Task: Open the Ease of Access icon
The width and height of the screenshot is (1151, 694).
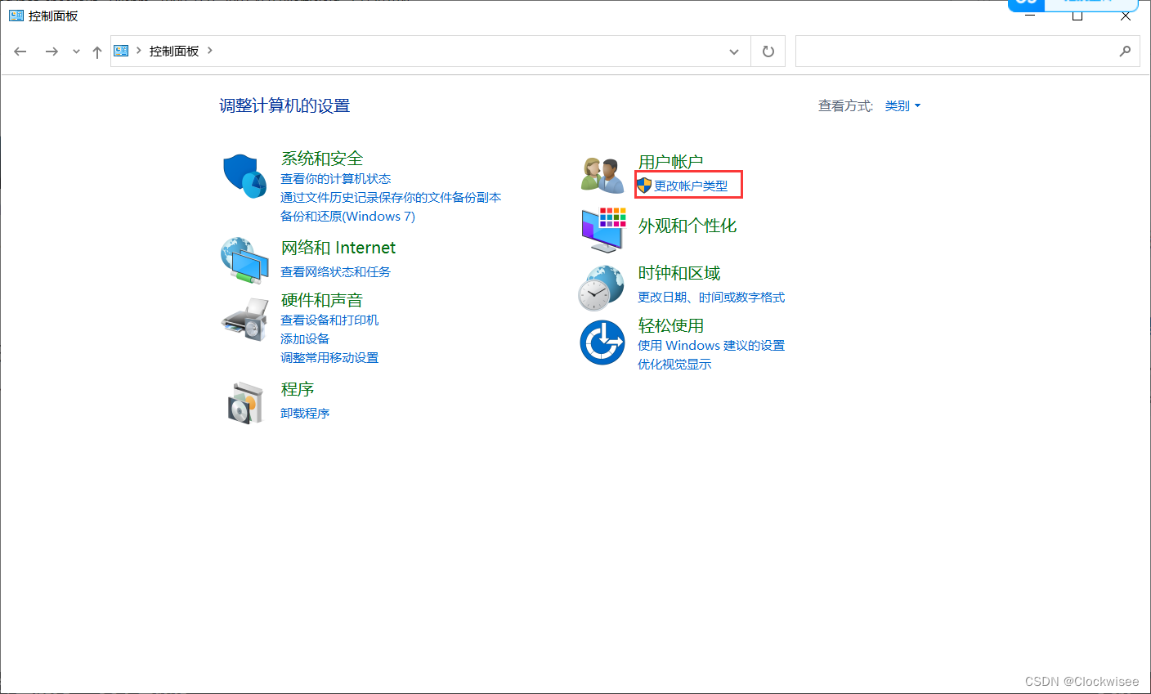Action: (x=602, y=343)
